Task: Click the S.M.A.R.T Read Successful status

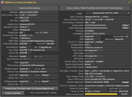Action: click(x=117, y=86)
